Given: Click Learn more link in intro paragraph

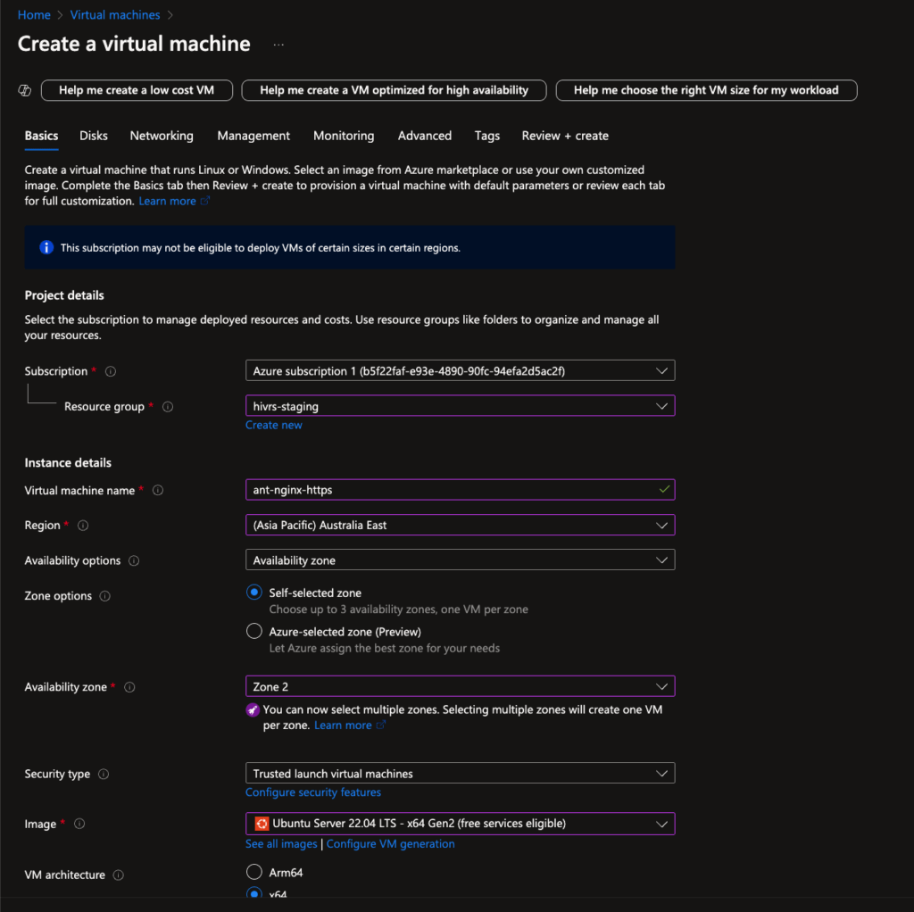Looking at the screenshot, I should [x=167, y=201].
